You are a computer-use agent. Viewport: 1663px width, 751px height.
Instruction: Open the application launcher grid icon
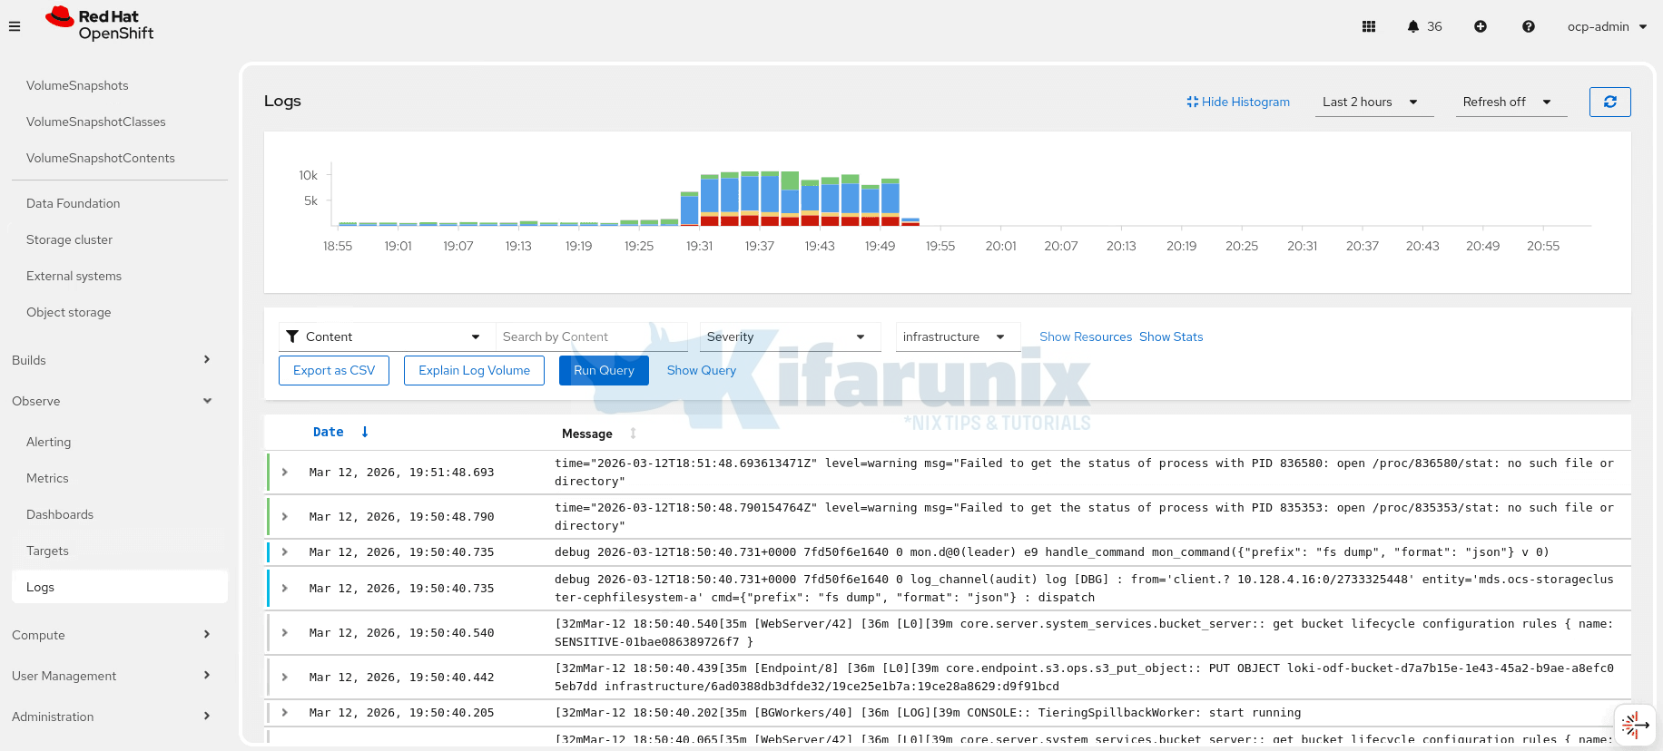1369,26
